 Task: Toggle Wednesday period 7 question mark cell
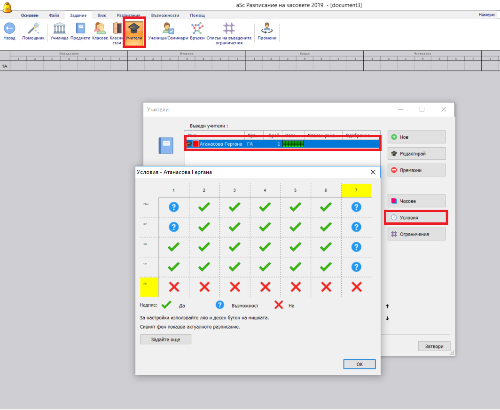click(x=356, y=247)
